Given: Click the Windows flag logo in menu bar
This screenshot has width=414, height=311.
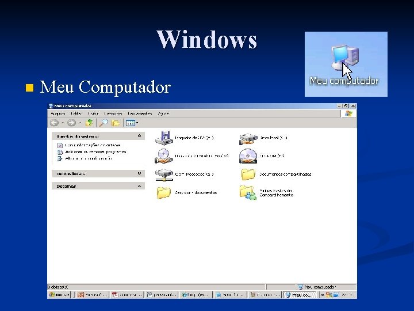Looking at the screenshot, I should pyautogui.click(x=348, y=113).
